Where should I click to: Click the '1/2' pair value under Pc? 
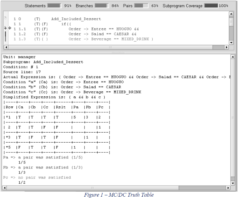[22, 183]
